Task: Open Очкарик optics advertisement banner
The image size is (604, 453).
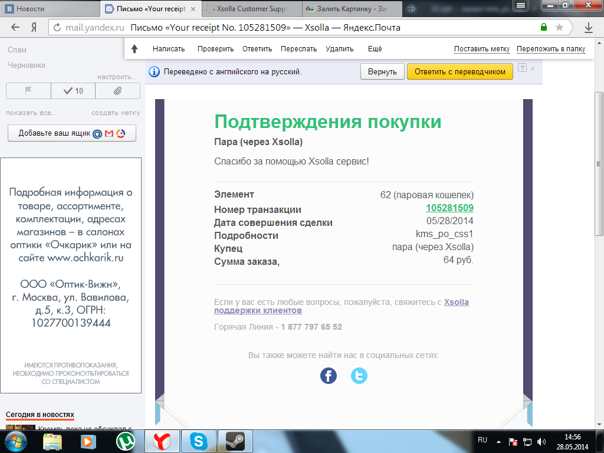Action: 71,275
